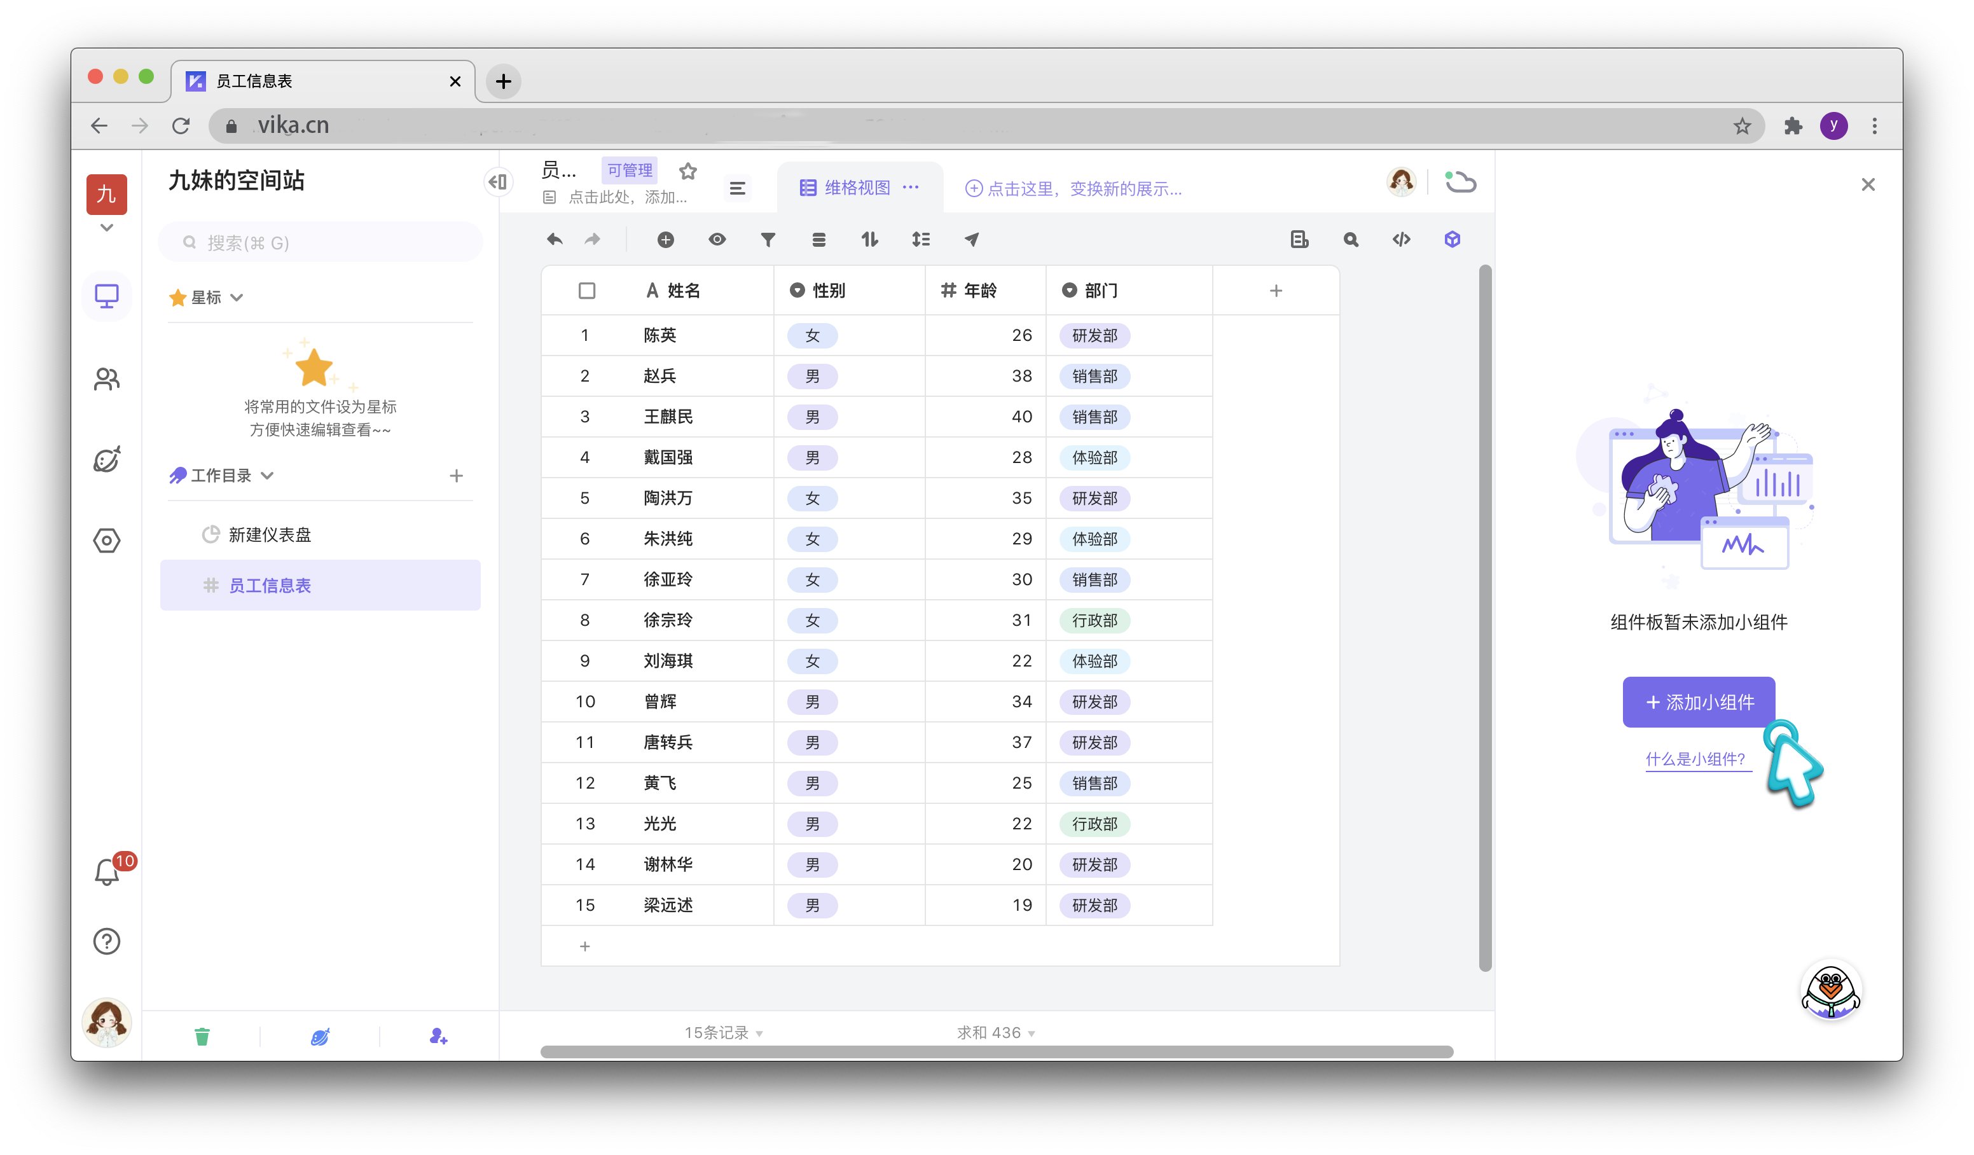Open 新建仪表盘 in the file tree
This screenshot has height=1155, width=1974.
(x=270, y=534)
